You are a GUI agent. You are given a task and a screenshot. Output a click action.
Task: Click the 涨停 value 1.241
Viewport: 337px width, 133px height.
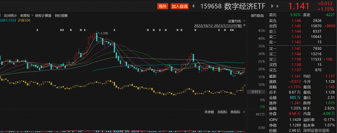click(x=296, y=103)
